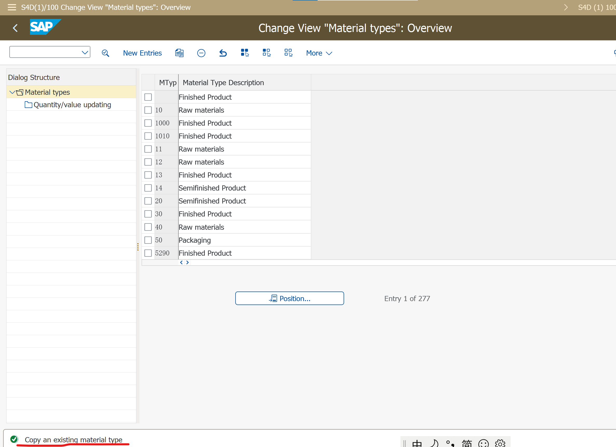Tick checkbox for material type 14
Viewport: 616px width, 447px height.
(x=148, y=188)
